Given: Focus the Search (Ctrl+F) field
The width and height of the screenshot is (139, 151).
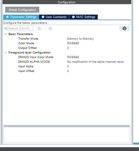Looking at the screenshot, I should [x=21, y=28].
